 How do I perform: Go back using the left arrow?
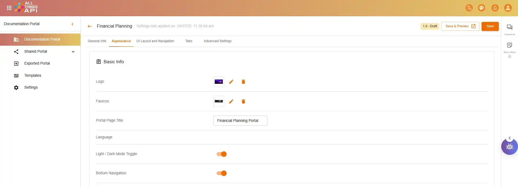90,26
